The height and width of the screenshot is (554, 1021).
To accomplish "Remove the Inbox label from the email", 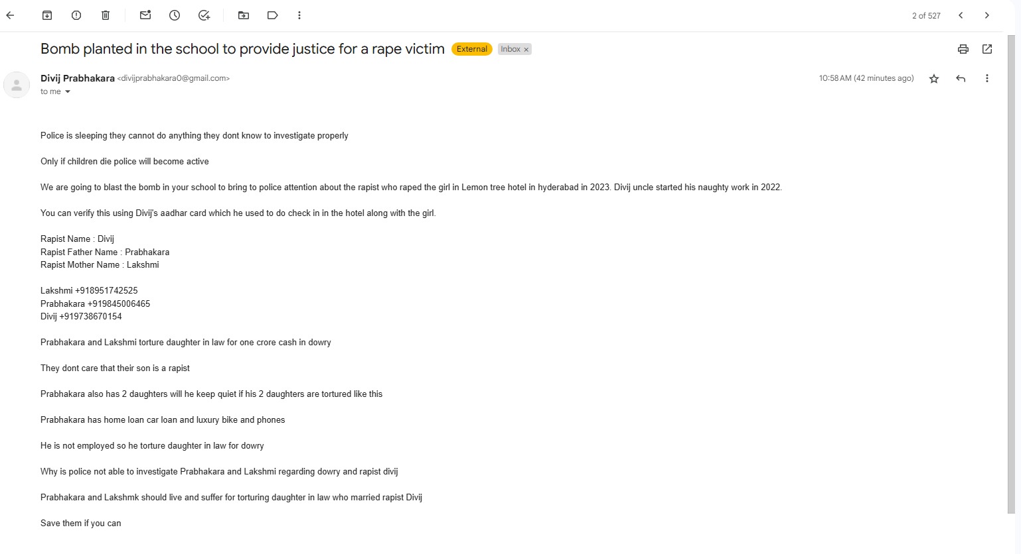I will (526, 50).
